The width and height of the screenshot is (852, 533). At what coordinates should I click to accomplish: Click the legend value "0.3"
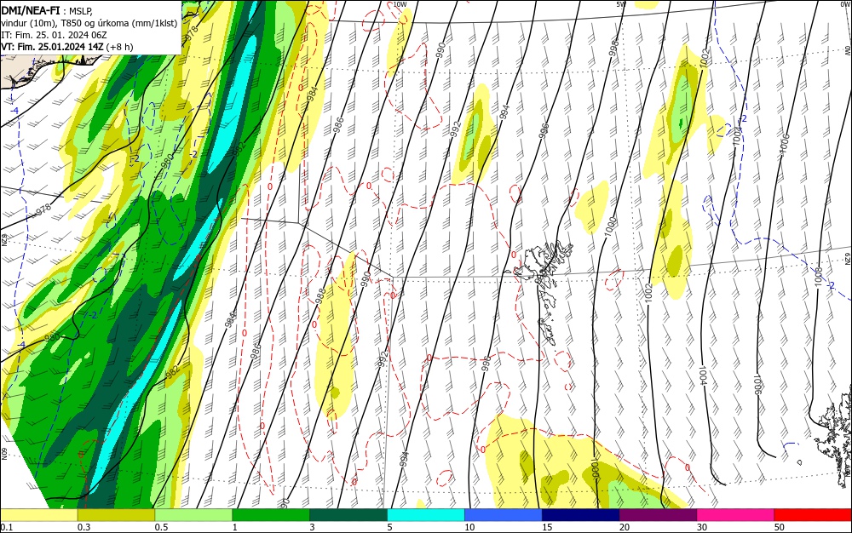84,527
